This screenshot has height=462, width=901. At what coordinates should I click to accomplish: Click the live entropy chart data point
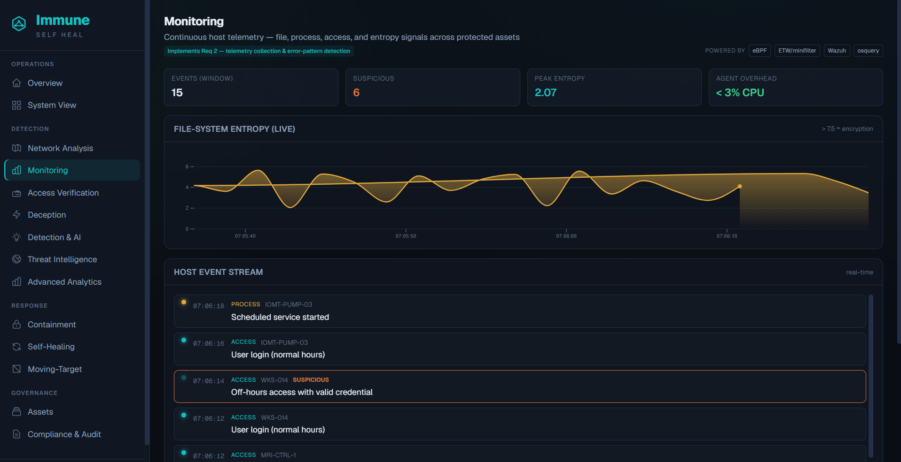[x=740, y=187]
